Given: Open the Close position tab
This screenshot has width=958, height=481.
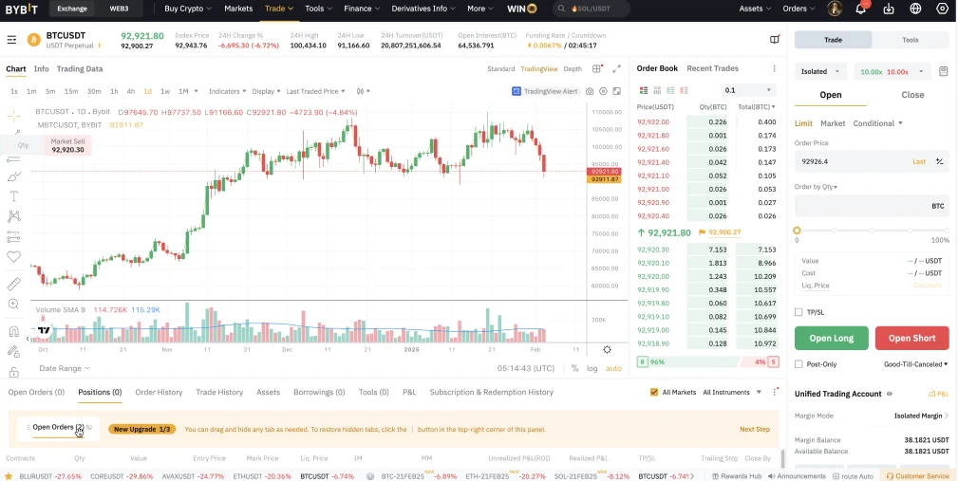Looking at the screenshot, I should click(x=912, y=95).
